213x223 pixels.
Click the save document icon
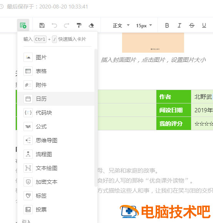pyautogui.click(x=42, y=25)
